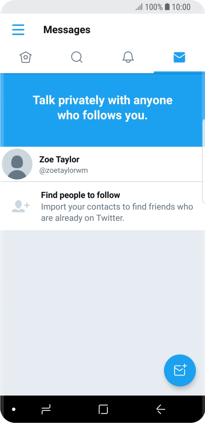The image size is (205, 423).
Task: Open the hamburger navigation menu
Action: click(18, 30)
